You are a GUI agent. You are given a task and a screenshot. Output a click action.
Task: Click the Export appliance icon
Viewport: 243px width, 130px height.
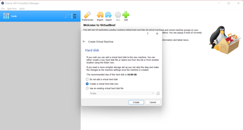108,16
